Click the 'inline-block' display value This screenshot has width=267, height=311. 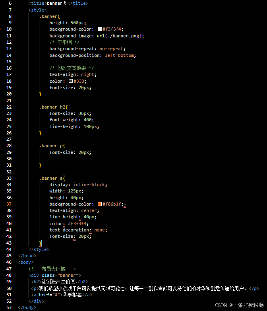[x=89, y=185]
